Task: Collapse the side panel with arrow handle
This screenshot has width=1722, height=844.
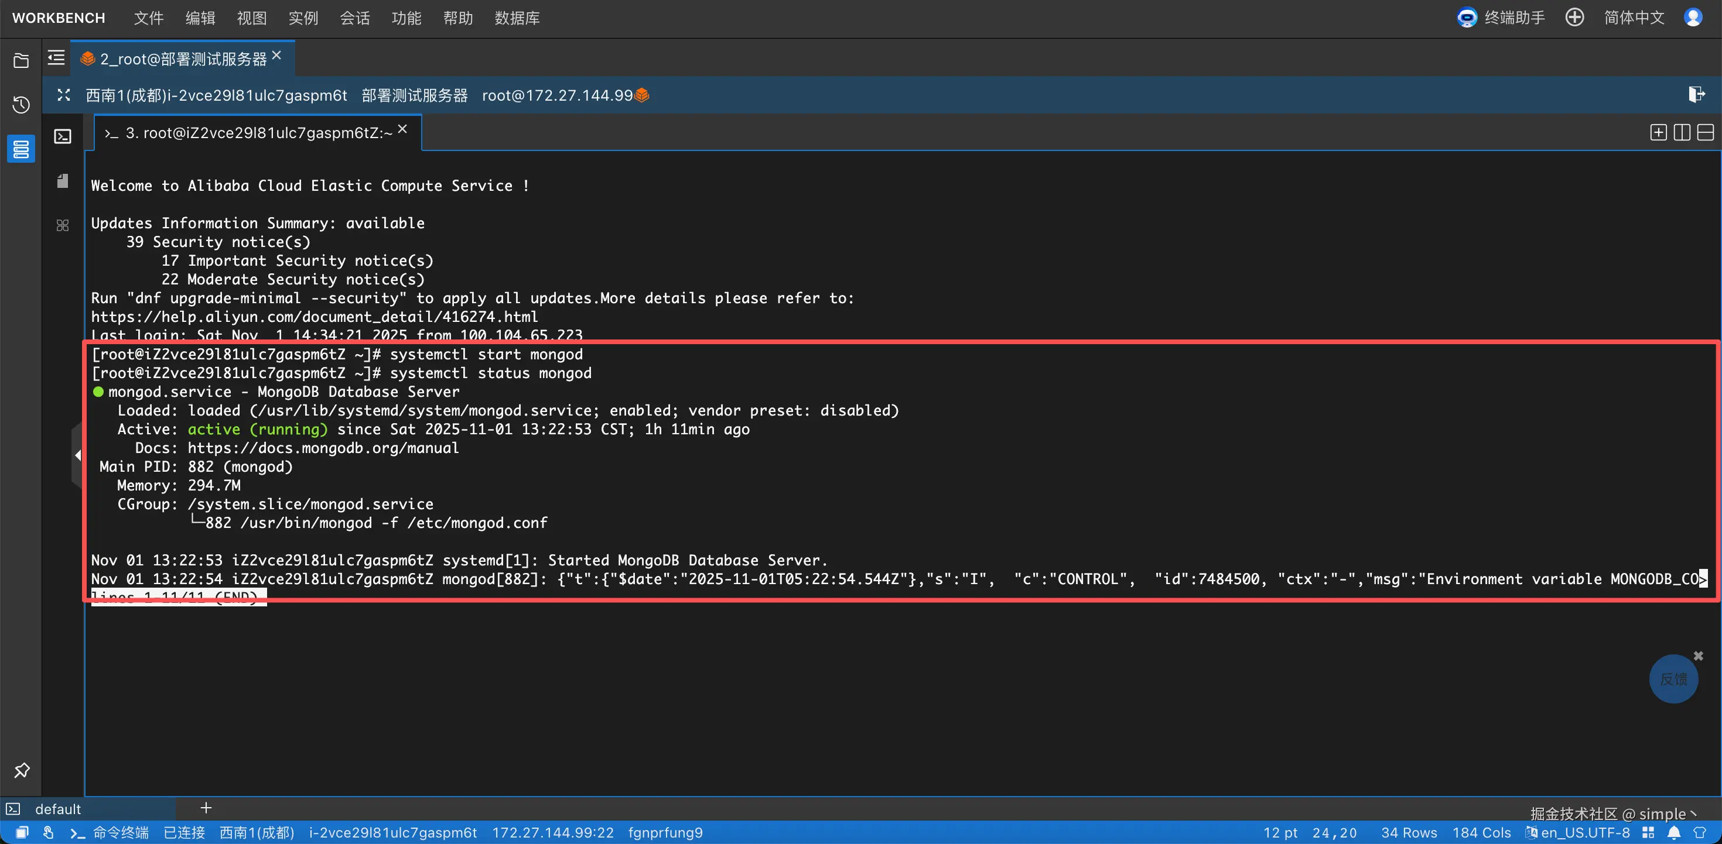Action: [77, 455]
